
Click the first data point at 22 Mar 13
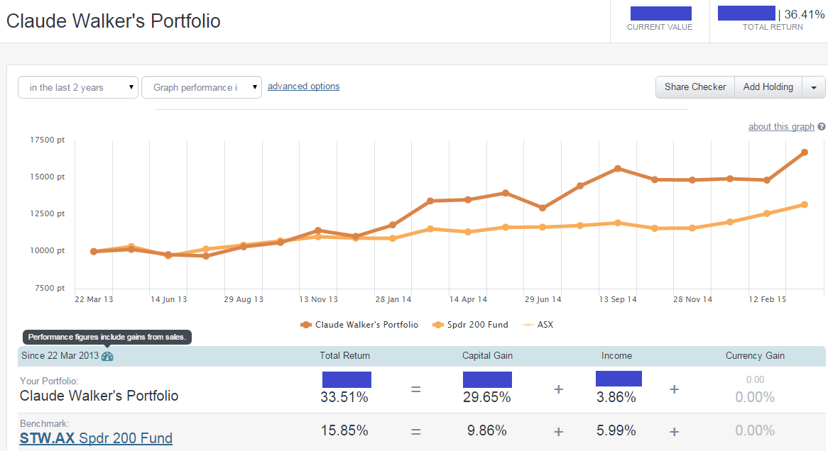click(94, 251)
